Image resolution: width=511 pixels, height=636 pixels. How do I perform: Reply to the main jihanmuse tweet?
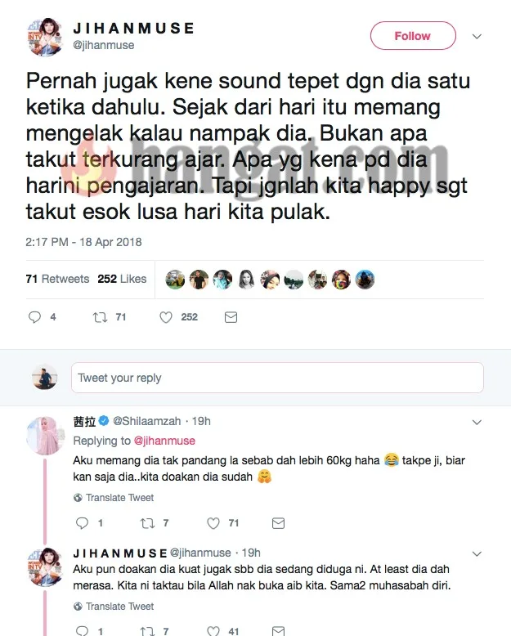[x=35, y=317]
